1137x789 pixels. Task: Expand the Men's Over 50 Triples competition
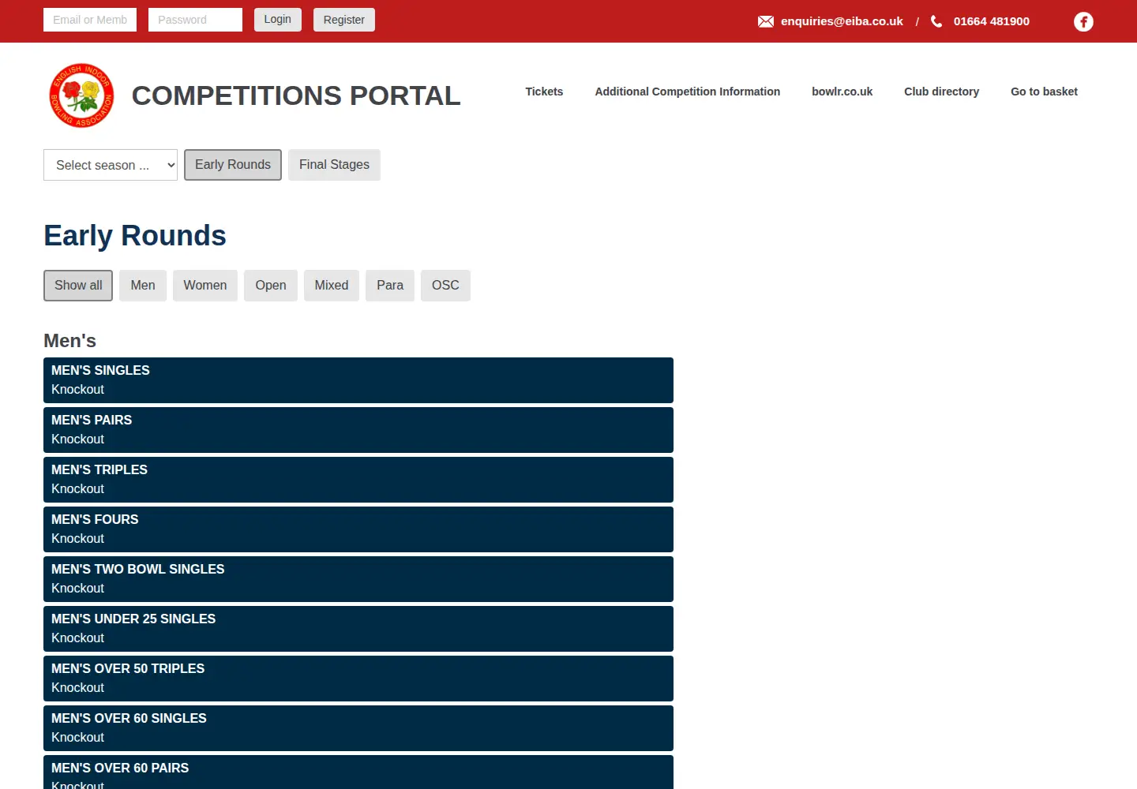point(358,679)
